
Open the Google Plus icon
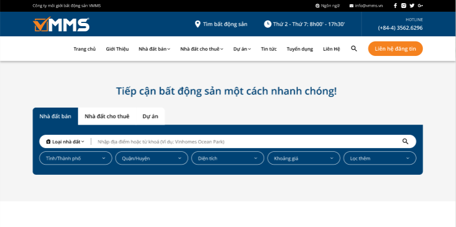(x=420, y=5)
